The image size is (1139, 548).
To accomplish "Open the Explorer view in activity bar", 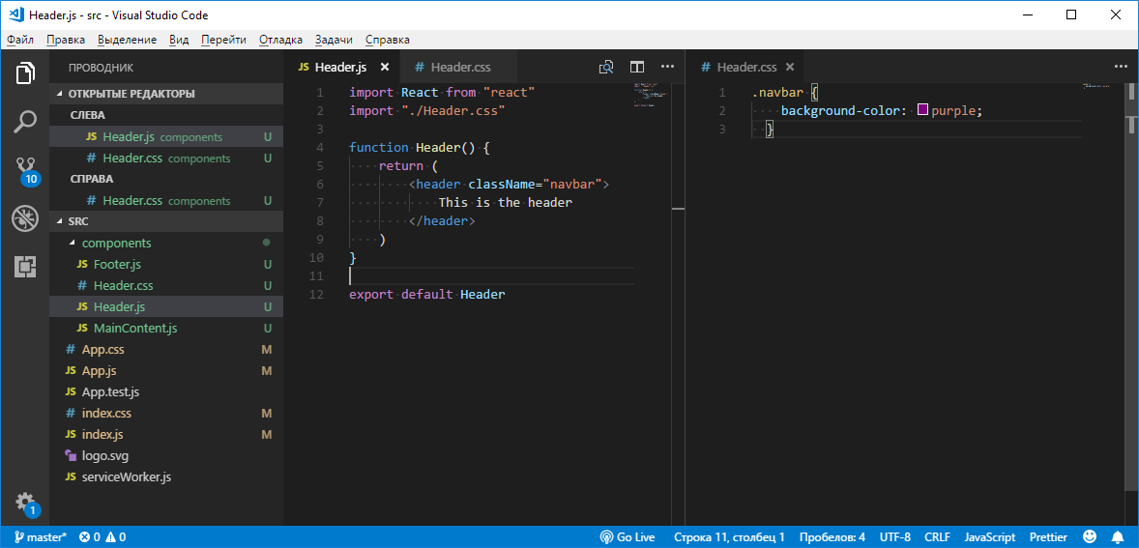I will click(x=25, y=73).
